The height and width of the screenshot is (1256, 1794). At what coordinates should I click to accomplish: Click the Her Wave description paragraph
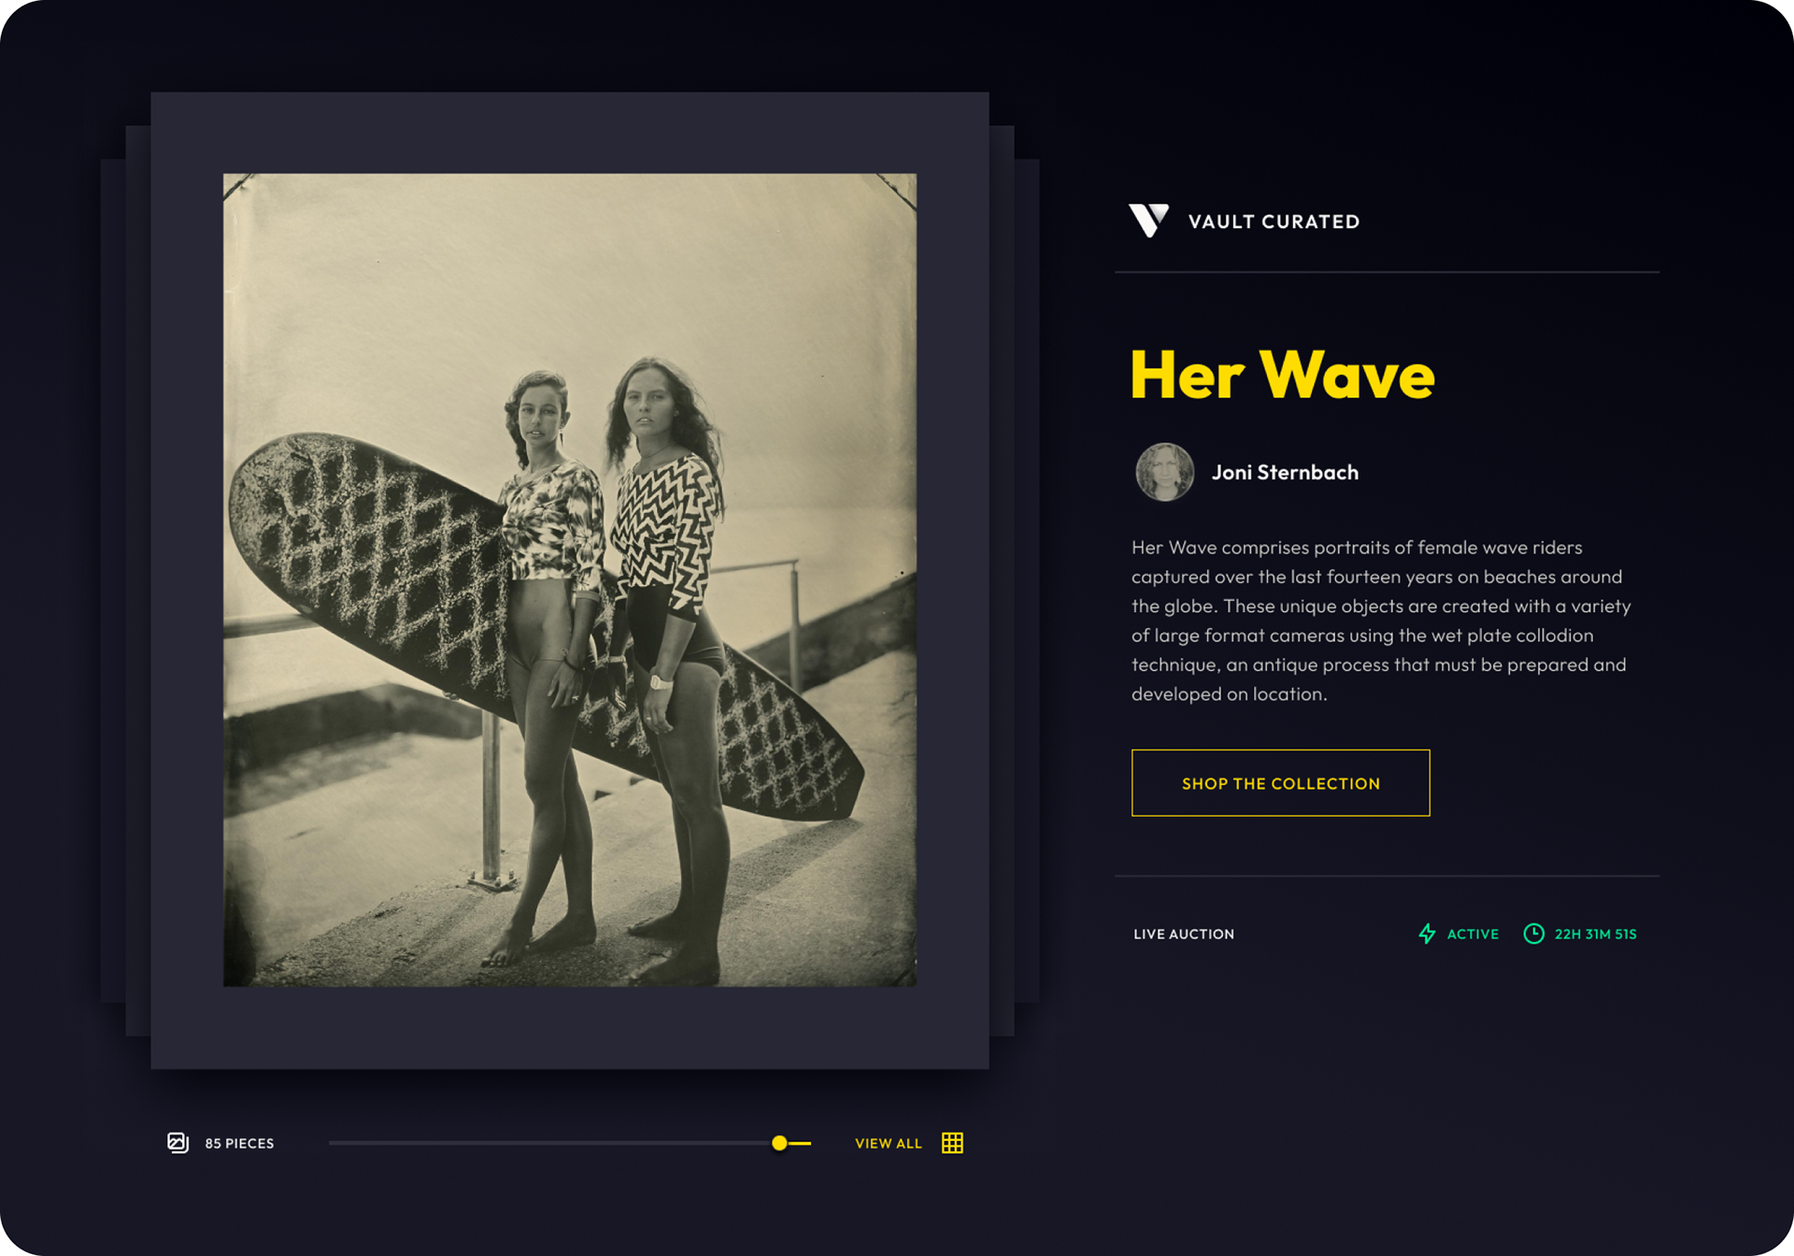pos(1381,620)
